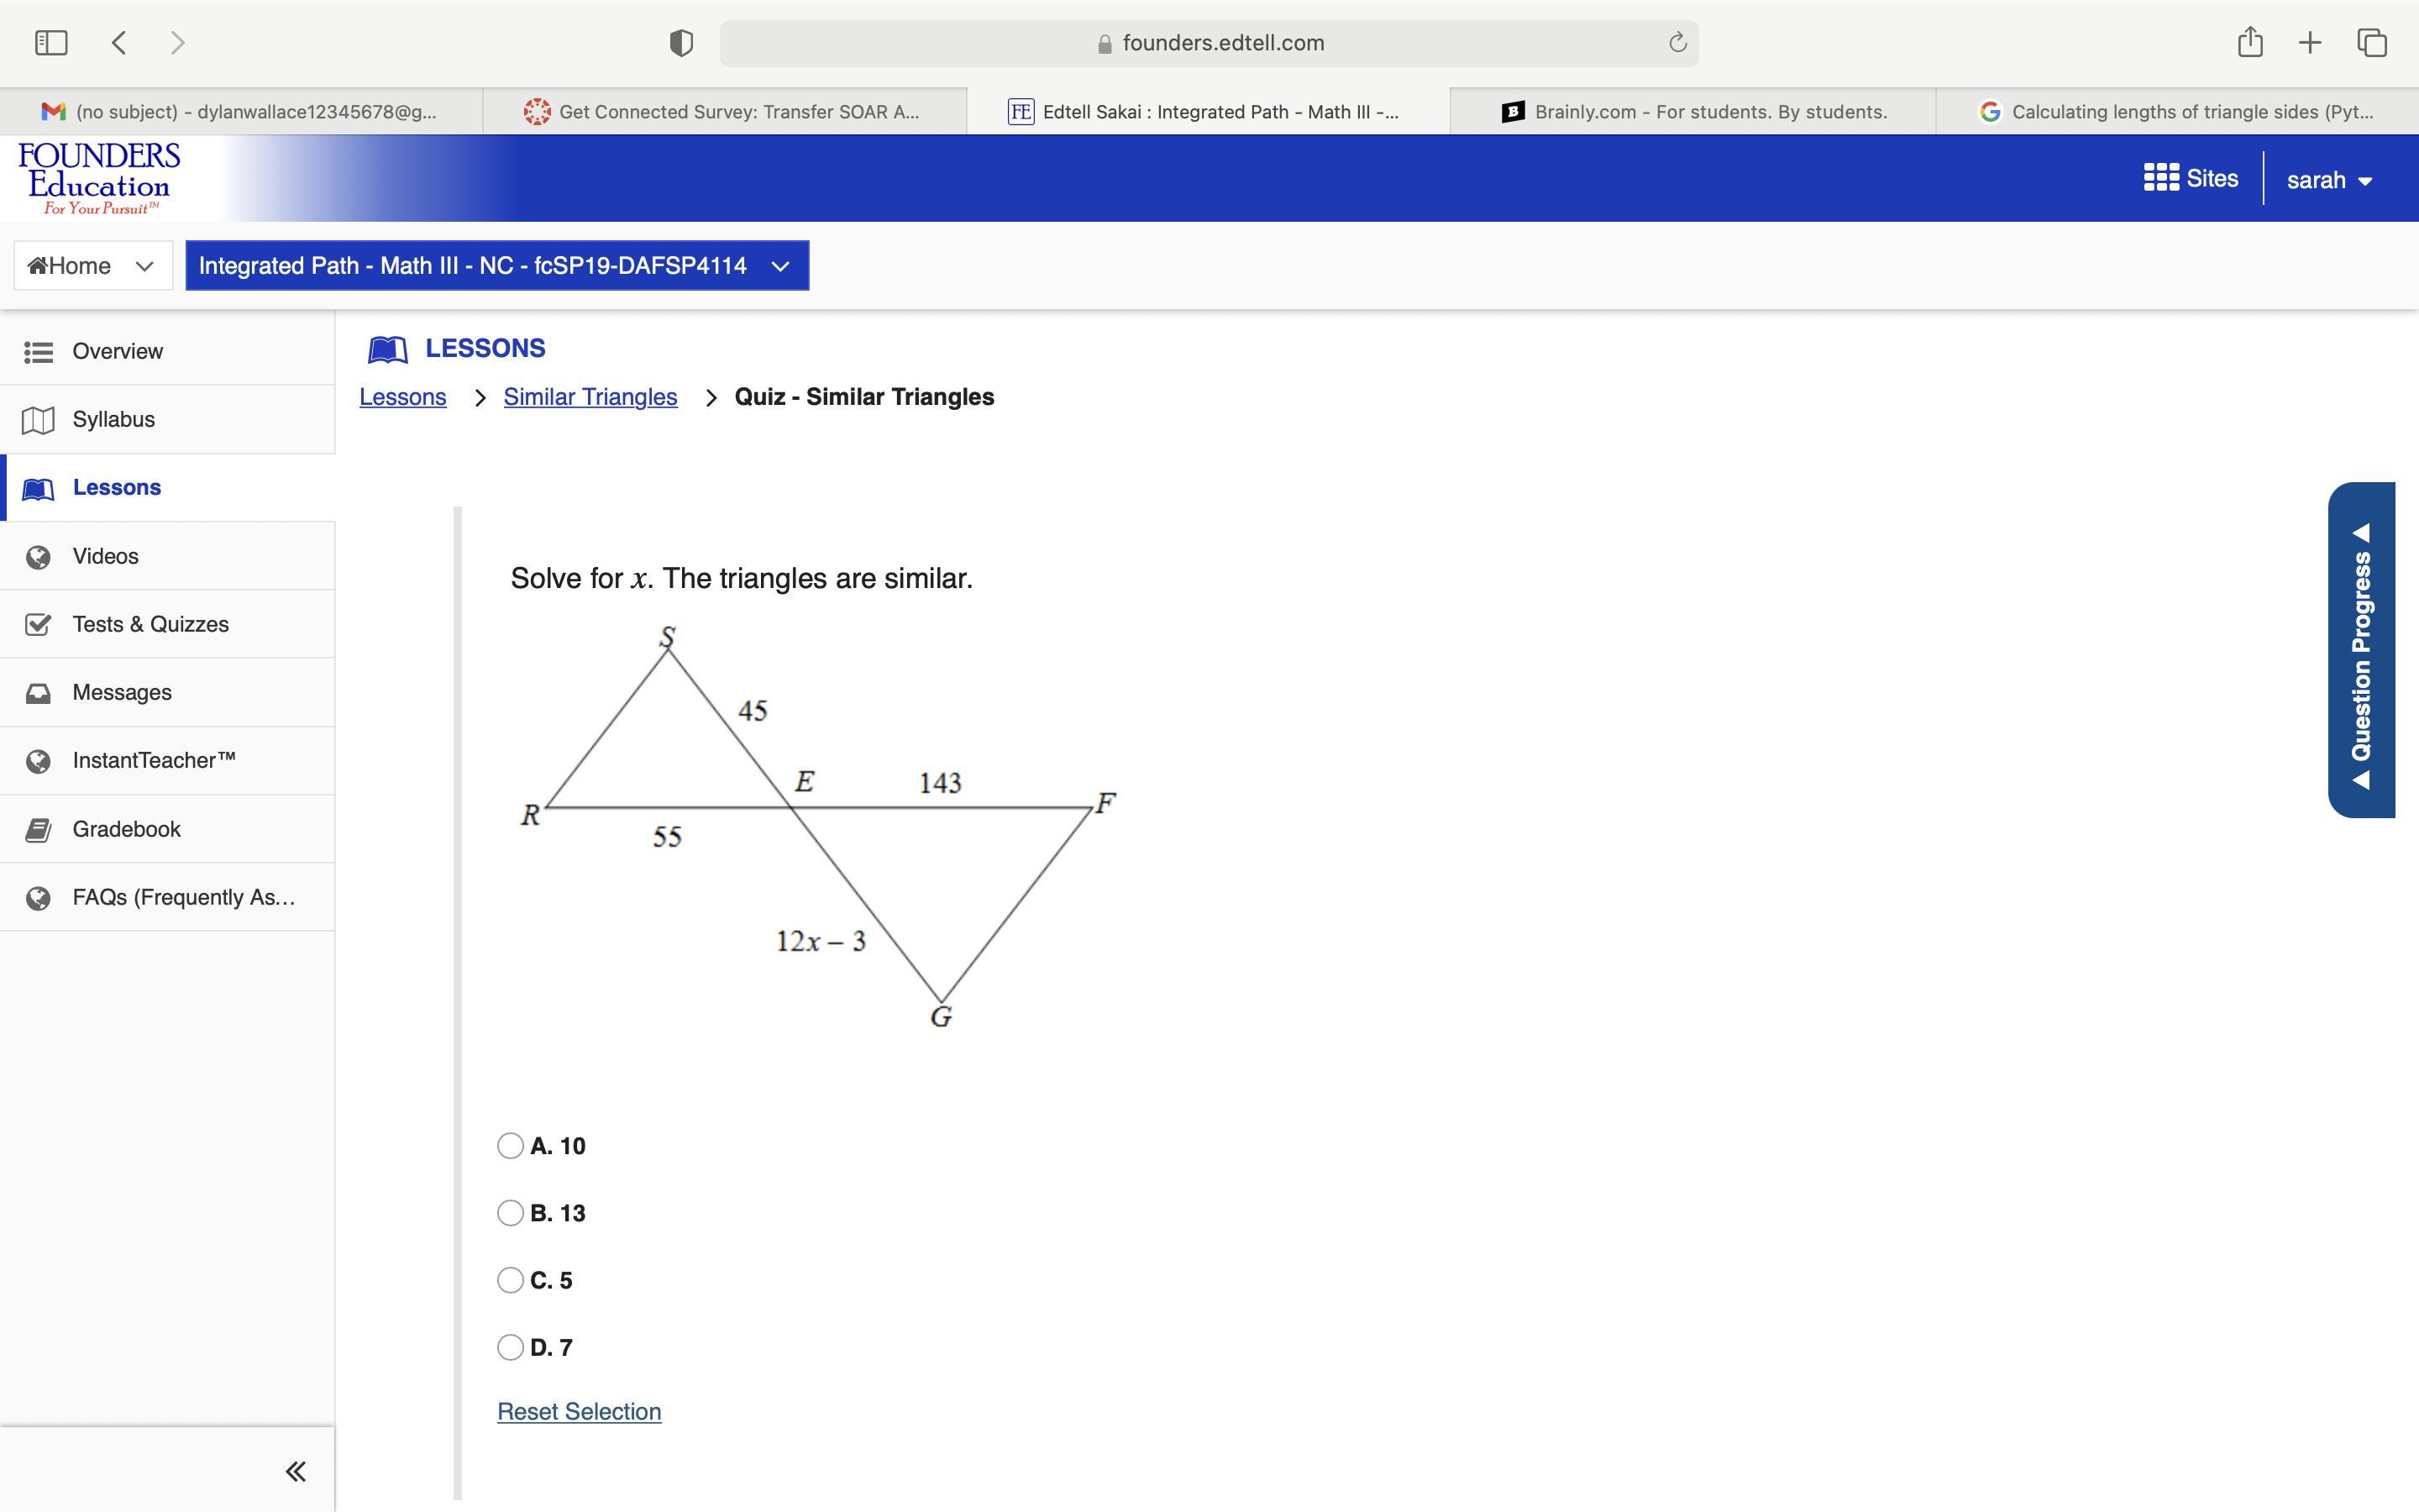2419x1512 pixels.
Task: Expand the Question Progress panel
Action: coord(2361,650)
